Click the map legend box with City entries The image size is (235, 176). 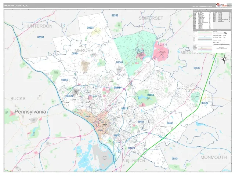click(x=212, y=41)
